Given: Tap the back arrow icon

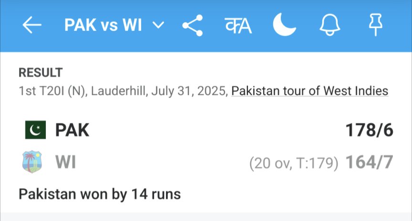Looking at the screenshot, I should (32, 25).
